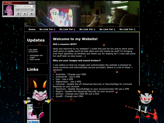The image size is (164, 123).
Task: Open the Bluesky link in Links box
Action: 33,79
